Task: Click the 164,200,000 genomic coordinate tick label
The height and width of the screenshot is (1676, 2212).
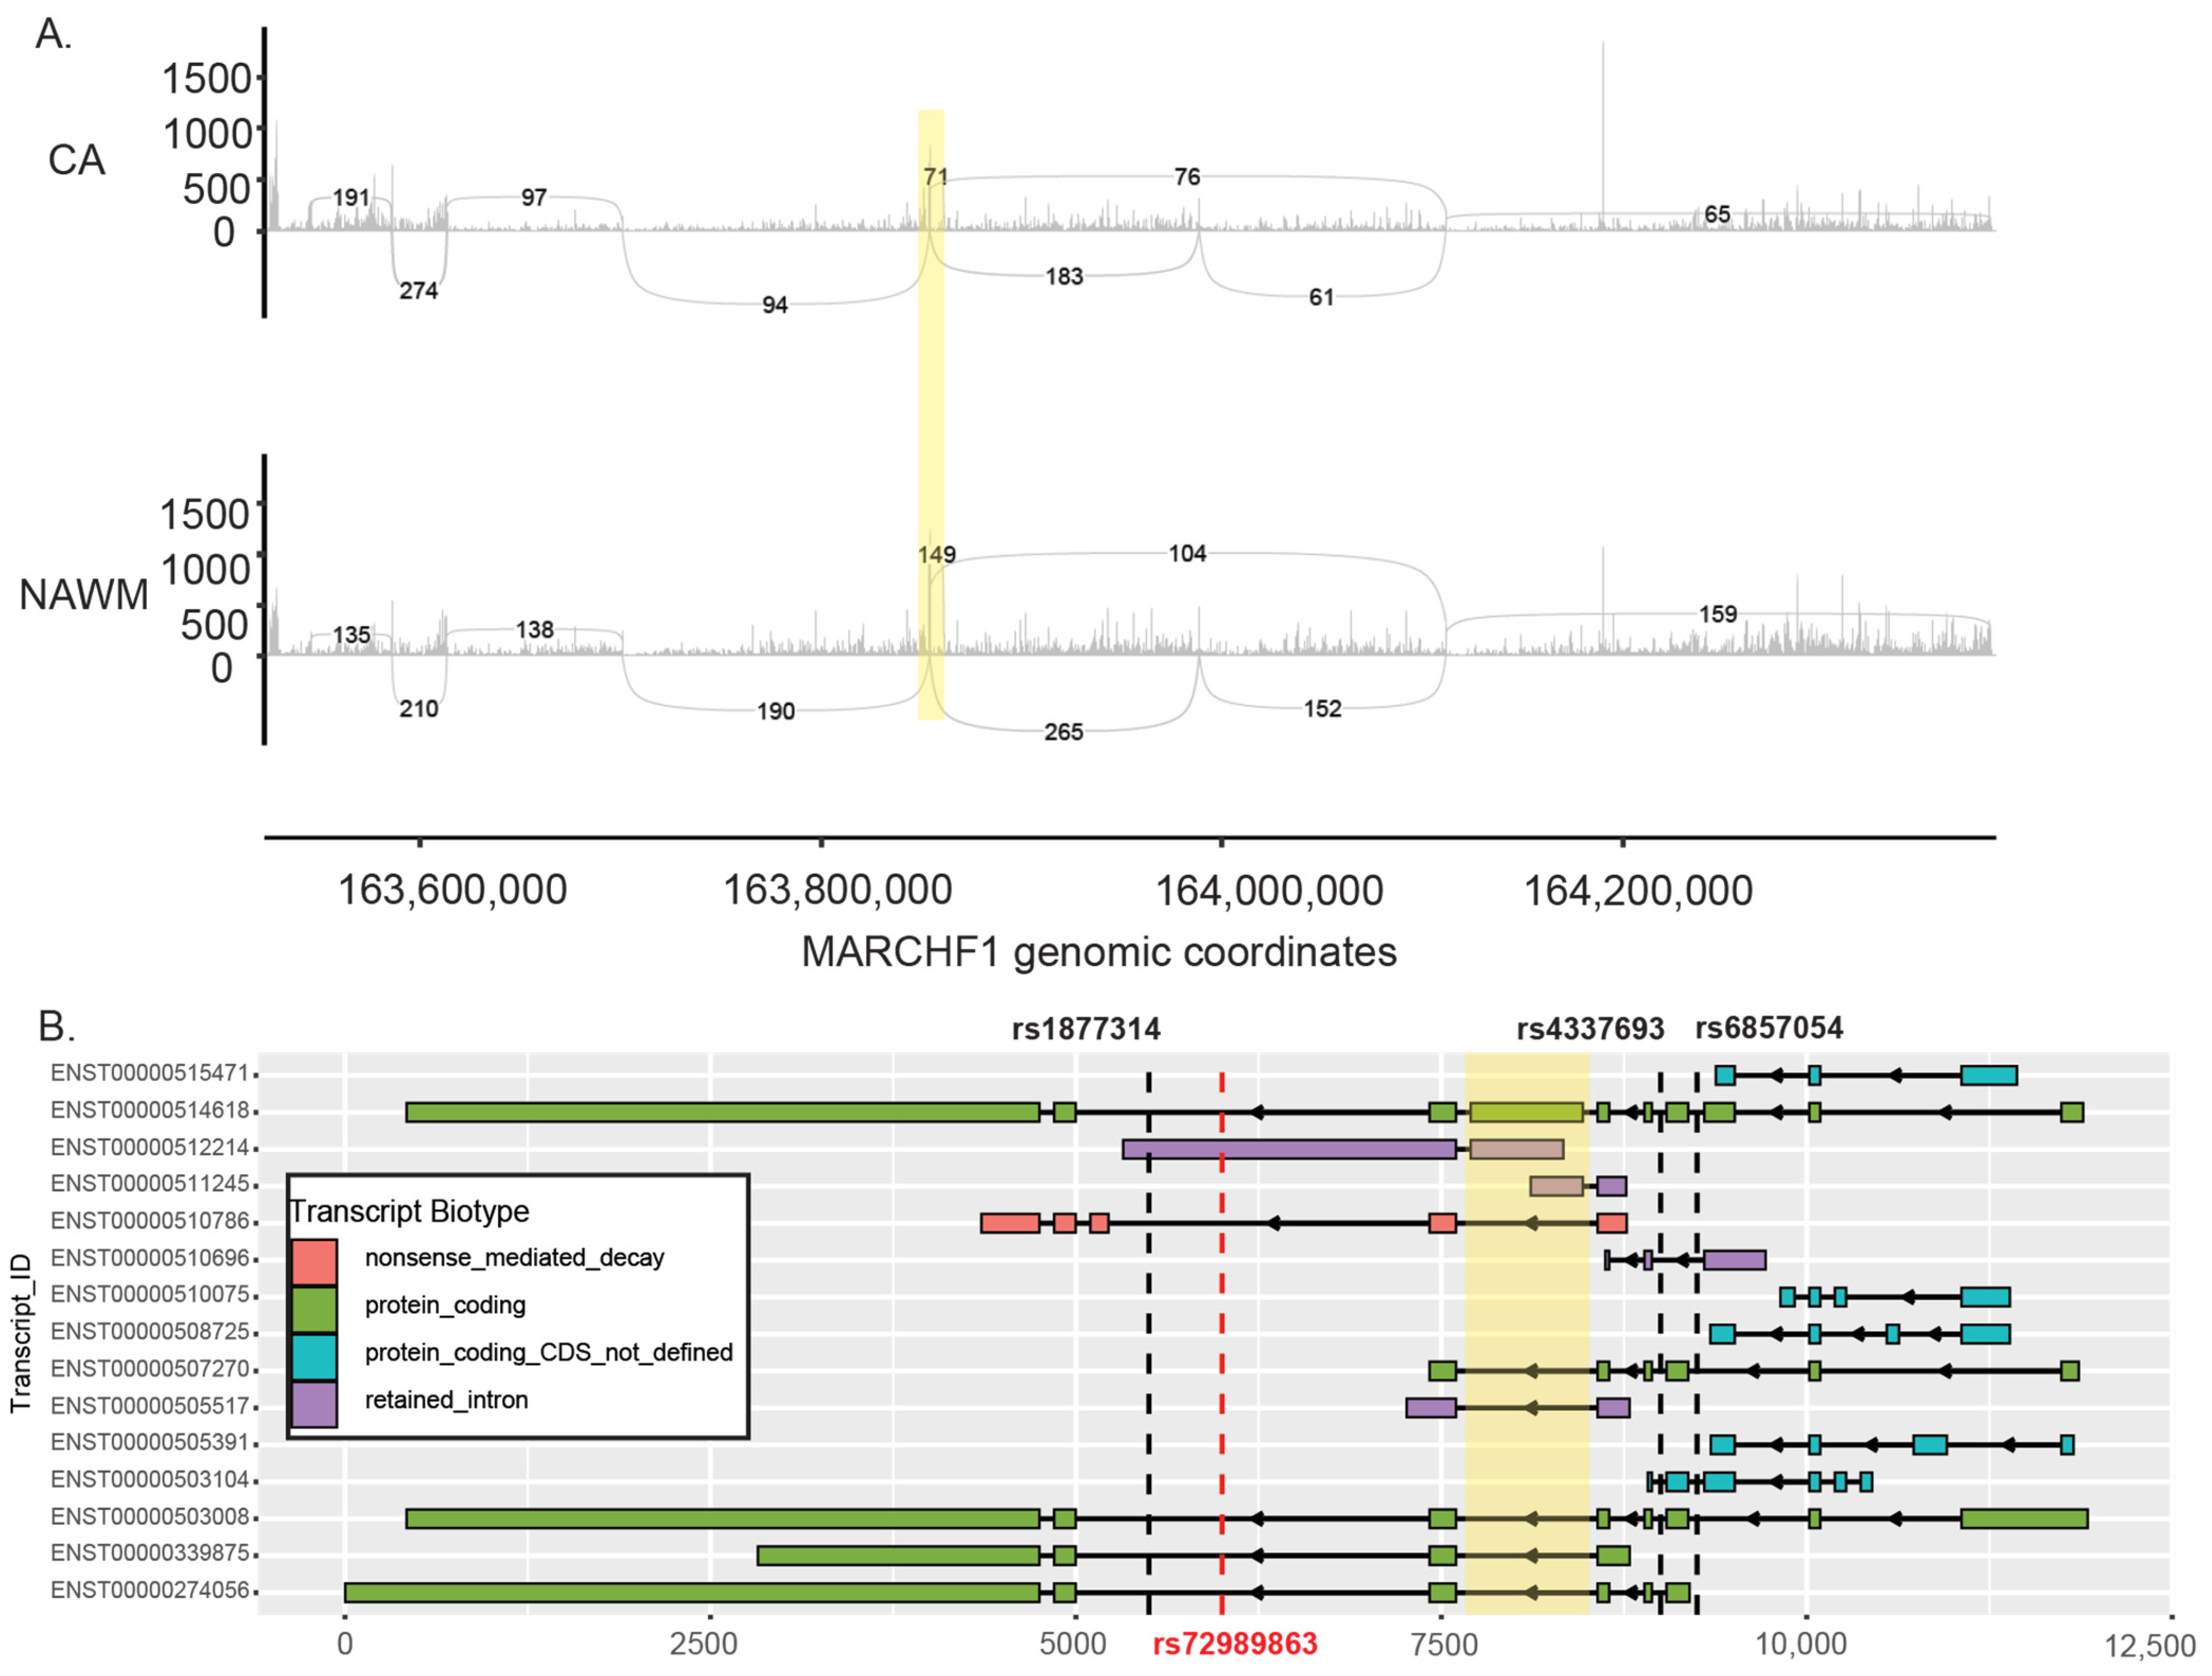Action: (x=1638, y=891)
